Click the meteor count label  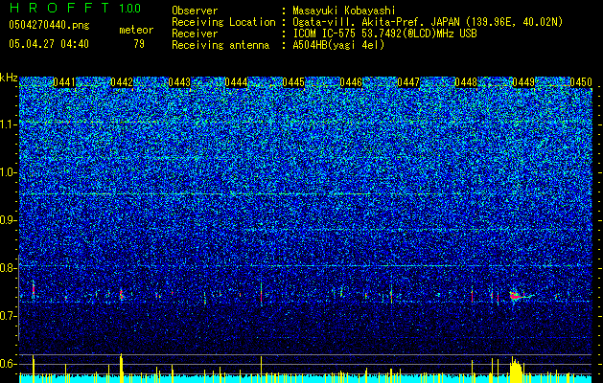pos(136,30)
